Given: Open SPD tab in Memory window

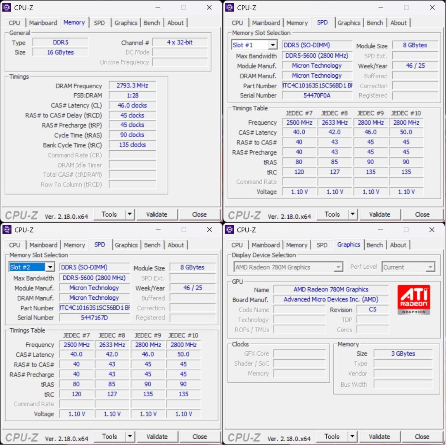Looking at the screenshot, I should pos(99,23).
